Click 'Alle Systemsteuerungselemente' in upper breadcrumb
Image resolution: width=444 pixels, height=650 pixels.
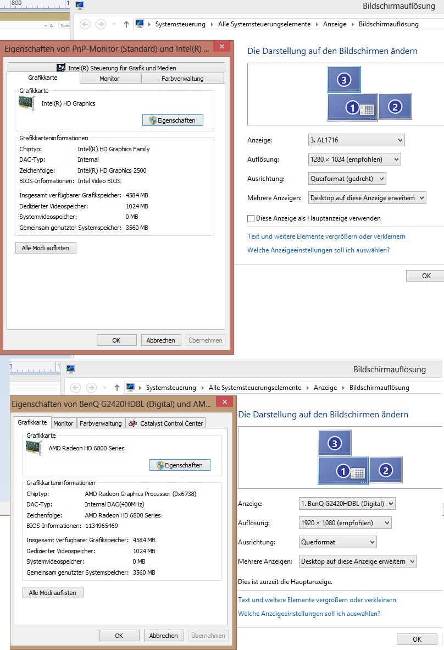click(264, 24)
